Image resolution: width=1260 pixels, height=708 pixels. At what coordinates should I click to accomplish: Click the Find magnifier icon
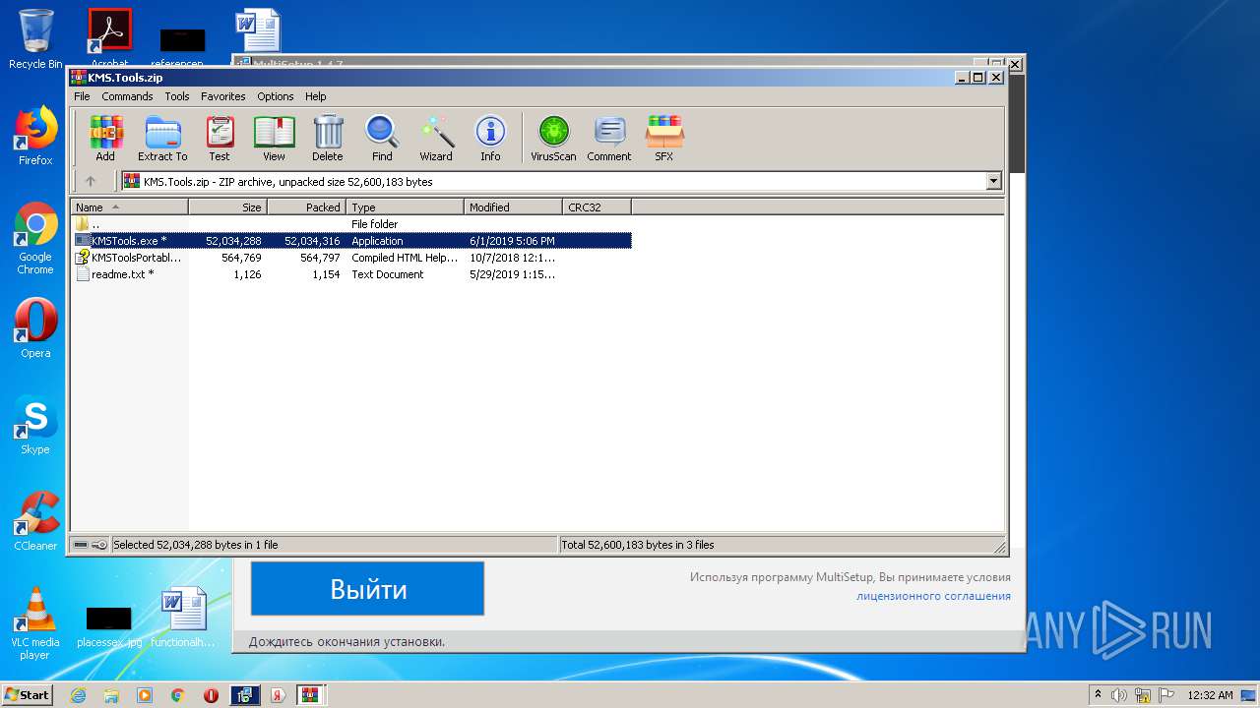point(382,139)
